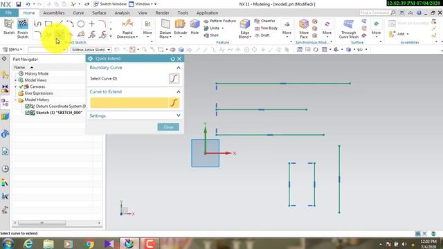443x249 pixels.
Task: Open Chrome from the taskbar
Action: pyautogui.click(x=89, y=243)
